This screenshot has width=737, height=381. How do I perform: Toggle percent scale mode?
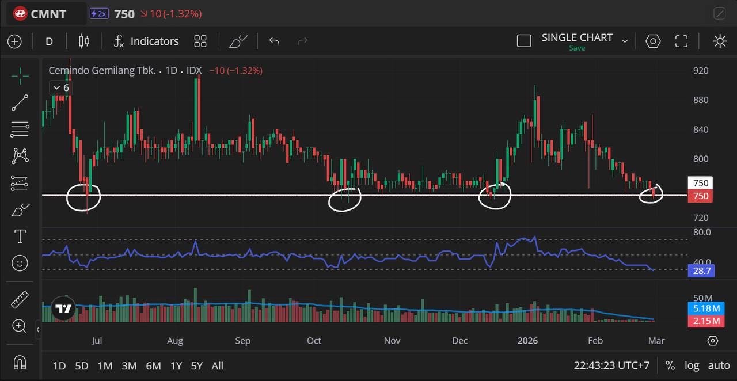coord(670,365)
